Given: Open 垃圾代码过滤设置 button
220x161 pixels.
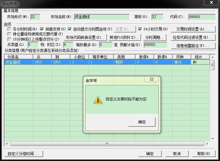Looking at the screenshot, I should coord(193,37).
